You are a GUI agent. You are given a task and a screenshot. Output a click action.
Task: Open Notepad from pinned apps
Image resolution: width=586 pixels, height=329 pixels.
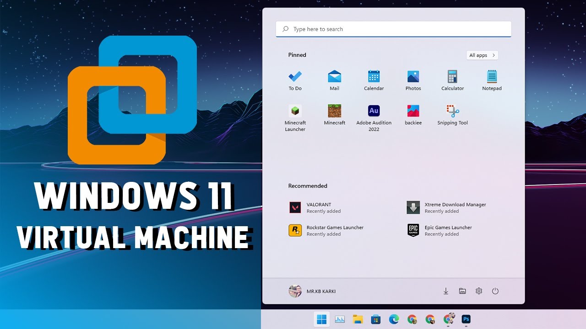[x=492, y=80]
